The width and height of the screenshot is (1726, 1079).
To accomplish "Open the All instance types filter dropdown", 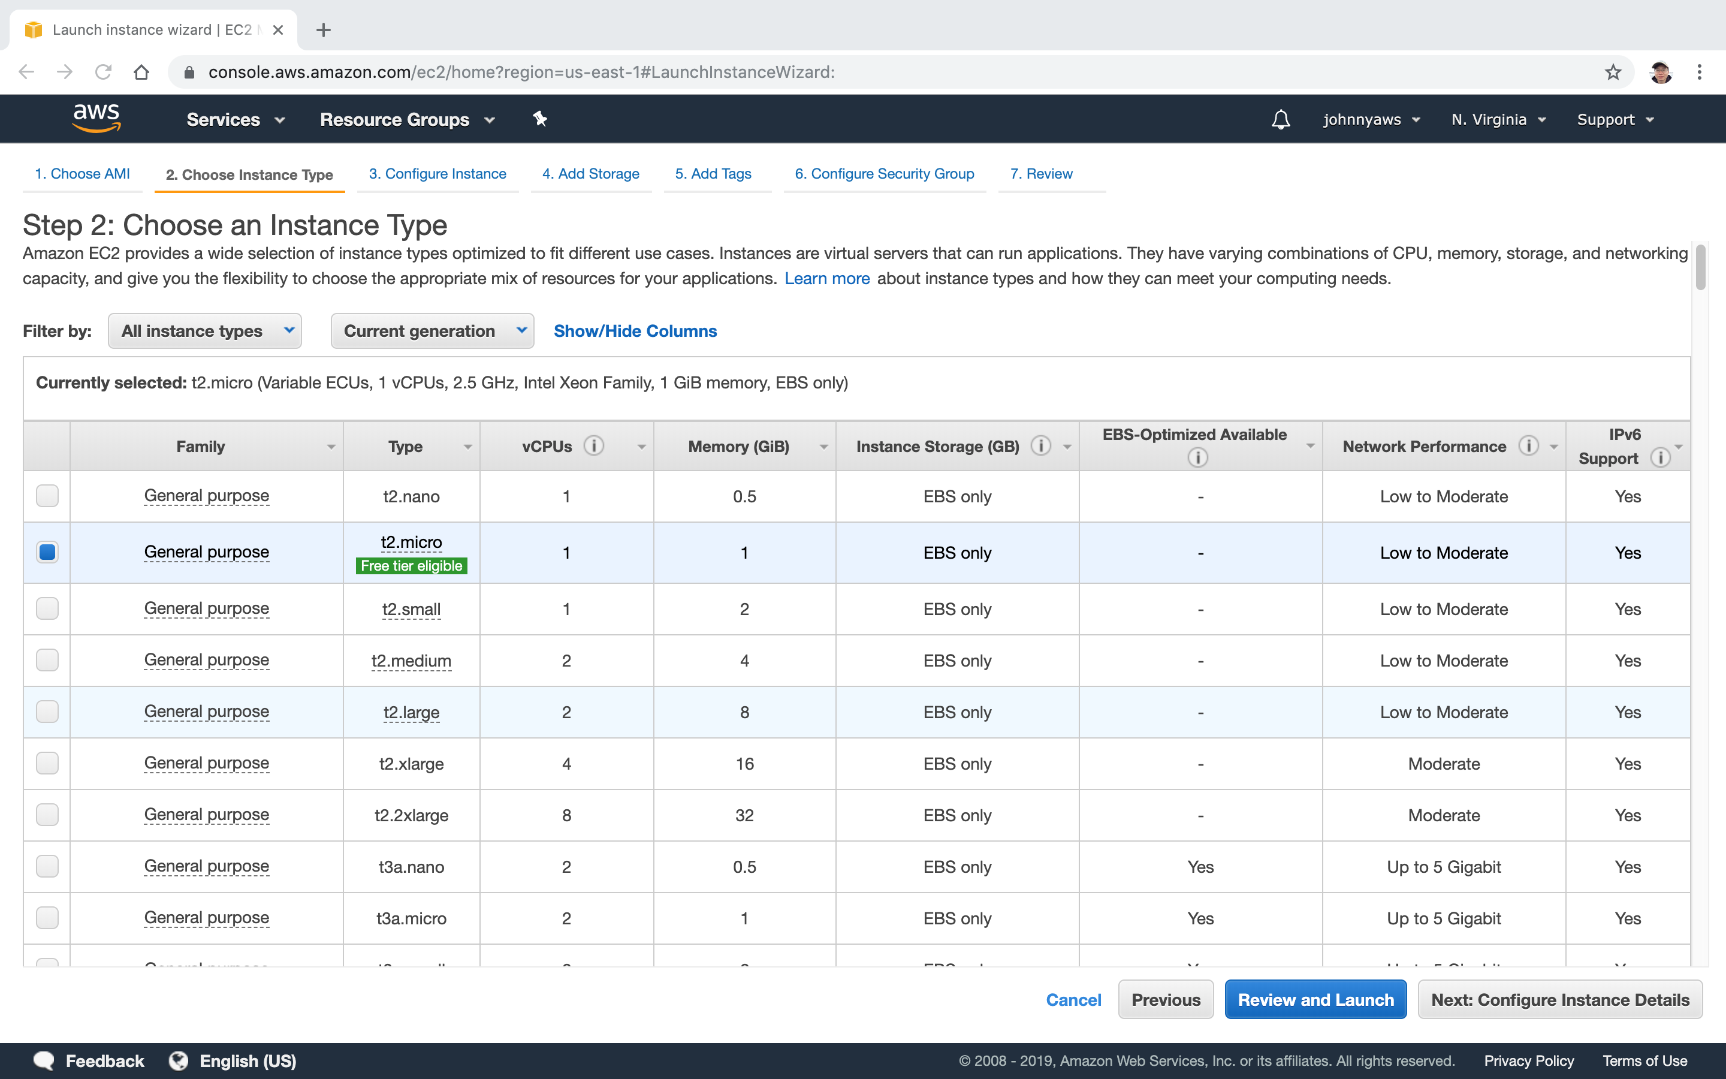I will pos(205,331).
